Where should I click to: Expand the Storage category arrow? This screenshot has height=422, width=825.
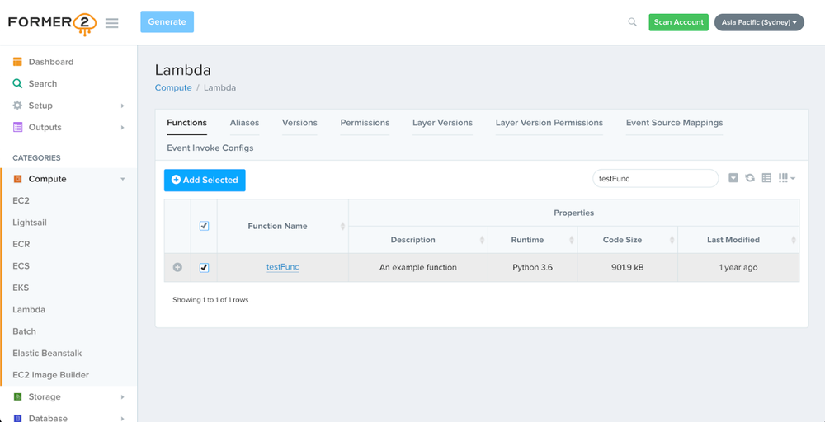pos(122,396)
